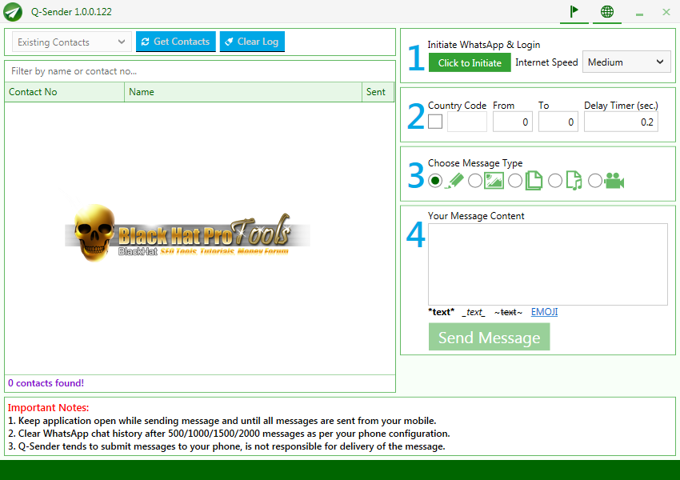Enable the Country Code checkbox
The width and height of the screenshot is (680, 480).
435,122
